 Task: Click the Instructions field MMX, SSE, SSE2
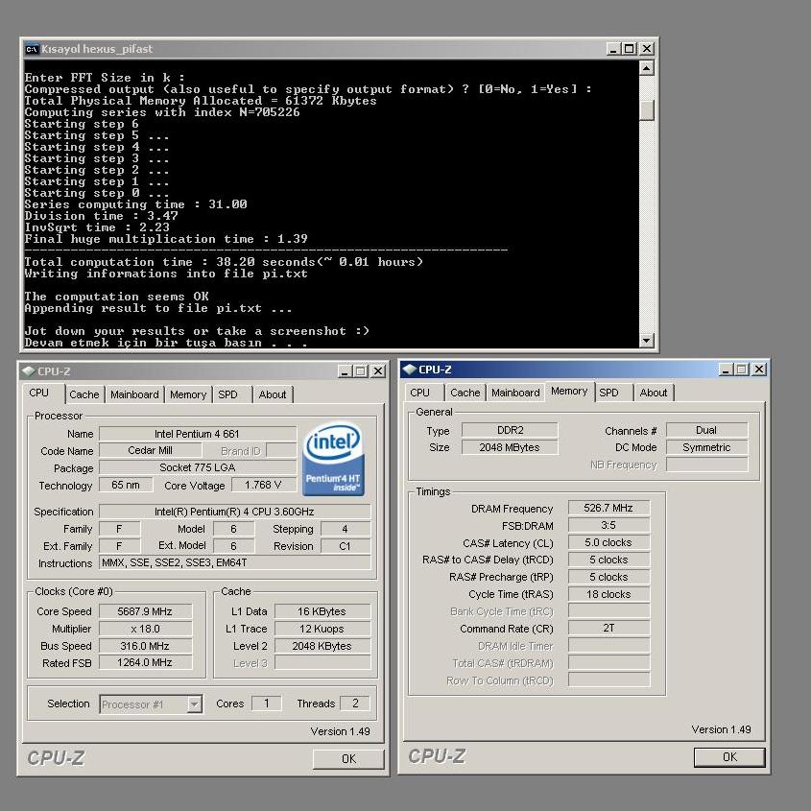tap(235, 562)
